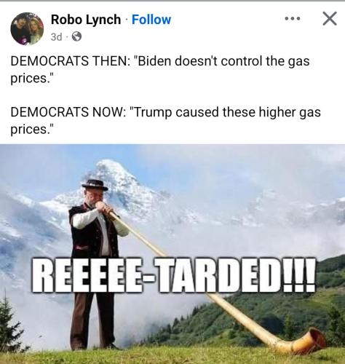The width and height of the screenshot is (345, 364).
Task: Click the globe public-audience icon
Action: 76,37
